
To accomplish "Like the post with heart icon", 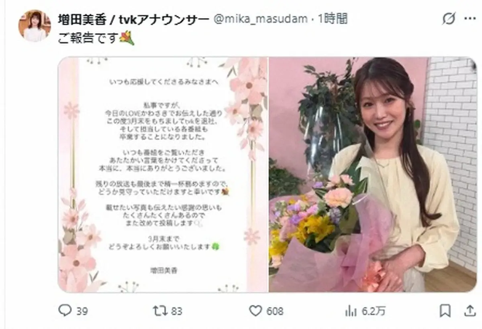I will [x=256, y=311].
